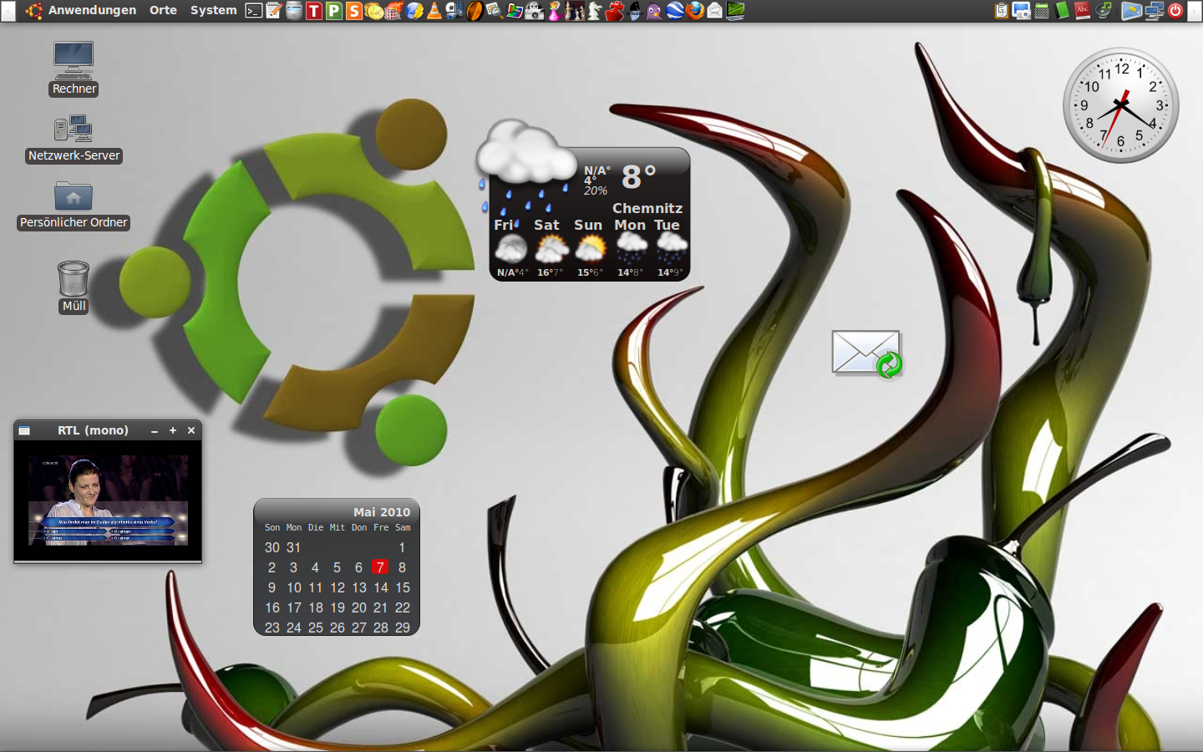Open the orange S spreadsheet launcher
Image resolution: width=1203 pixels, height=752 pixels.
pyautogui.click(x=354, y=11)
